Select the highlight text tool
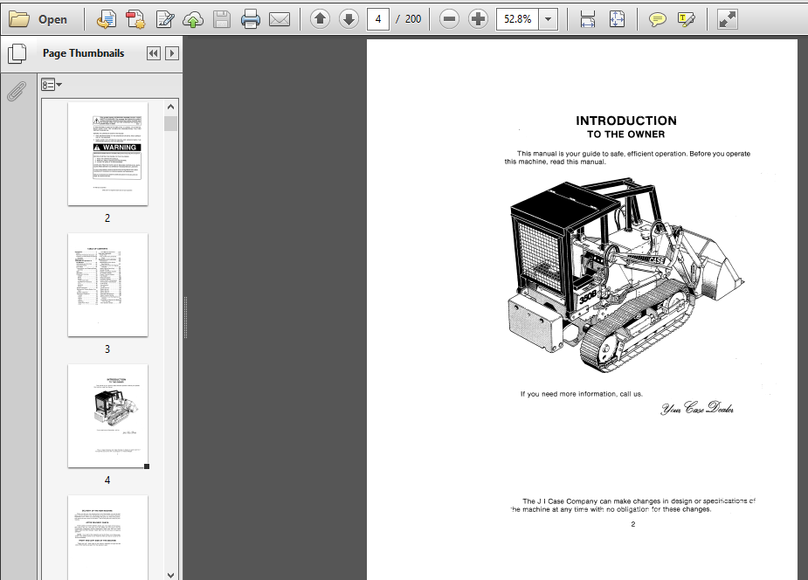 pyautogui.click(x=686, y=19)
